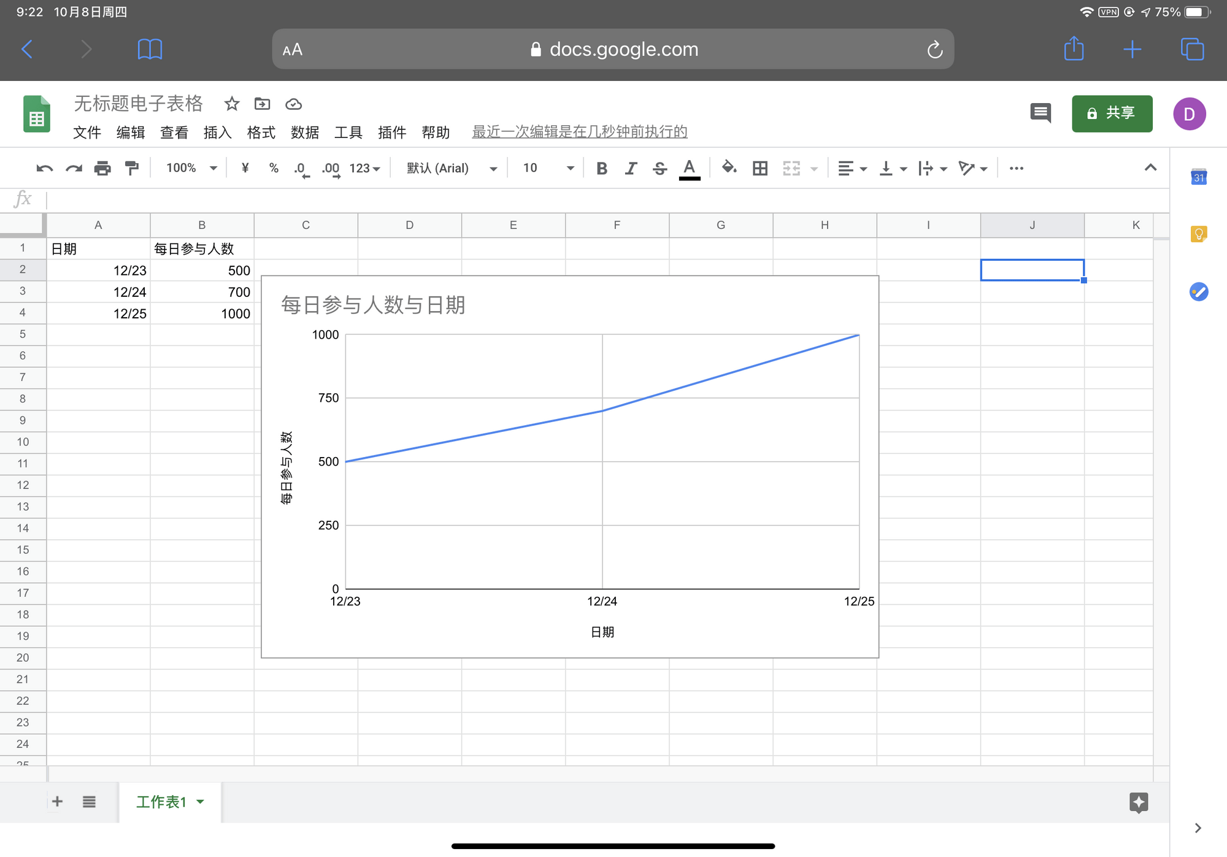The width and height of the screenshot is (1227, 857).
Task: Open zoom level 100% dropdown
Action: pyautogui.click(x=191, y=168)
